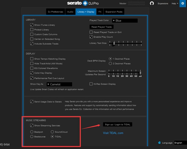The image size is (187, 149).
Task: Switch to DJ Preferences tab
Action: 56,12
